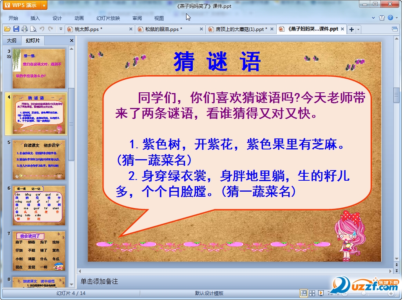402x300 pixels.
Task: Expand dropdown next to new tab plus
Action: click(x=358, y=29)
